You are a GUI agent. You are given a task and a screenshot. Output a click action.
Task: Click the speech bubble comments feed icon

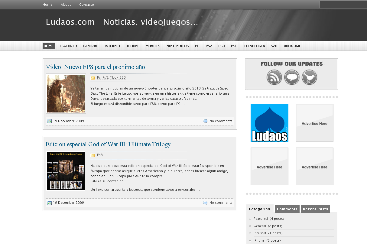[292, 77]
